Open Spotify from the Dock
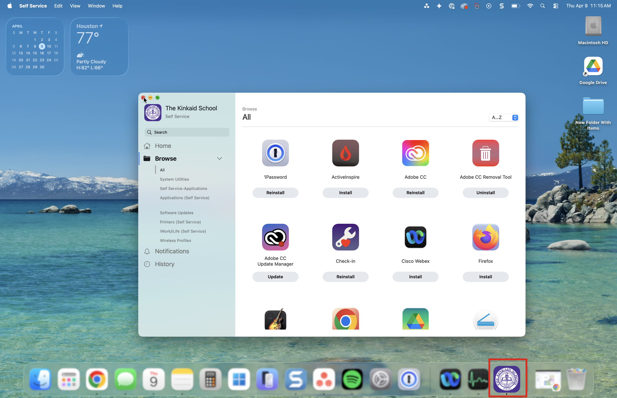 (352, 379)
